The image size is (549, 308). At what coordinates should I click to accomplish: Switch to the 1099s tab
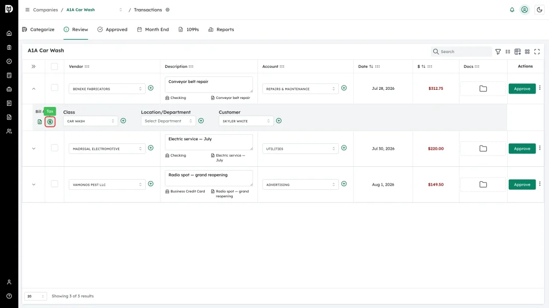188,30
